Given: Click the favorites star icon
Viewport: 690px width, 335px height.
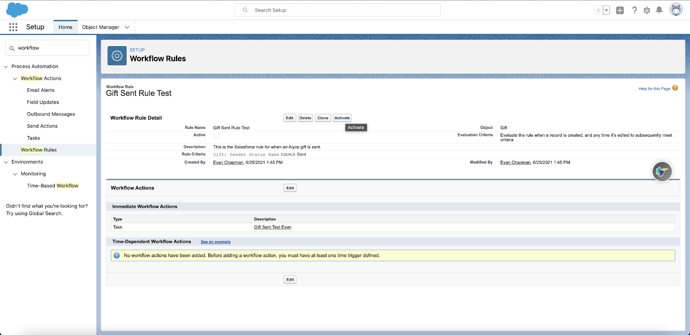Looking at the screenshot, I should tap(598, 10).
